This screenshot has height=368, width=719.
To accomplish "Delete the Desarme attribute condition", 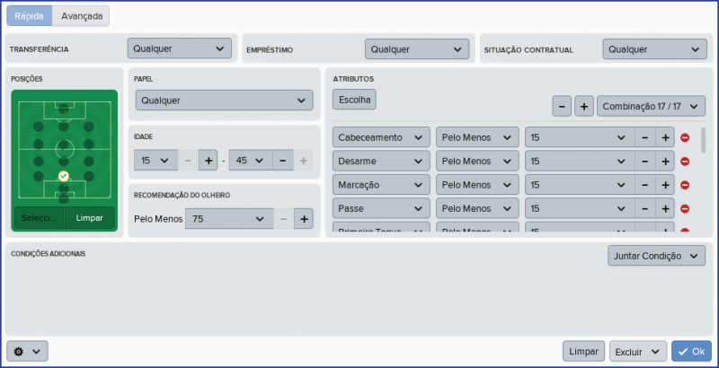I will 685,162.
